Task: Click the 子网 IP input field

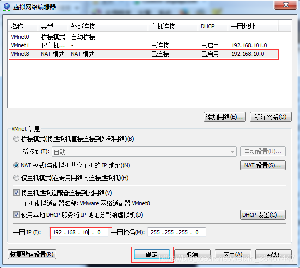Action: [x=79, y=232]
